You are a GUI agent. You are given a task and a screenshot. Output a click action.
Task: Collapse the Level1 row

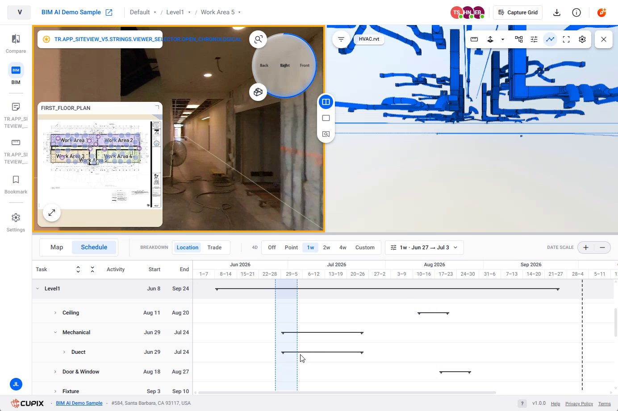pyautogui.click(x=38, y=289)
